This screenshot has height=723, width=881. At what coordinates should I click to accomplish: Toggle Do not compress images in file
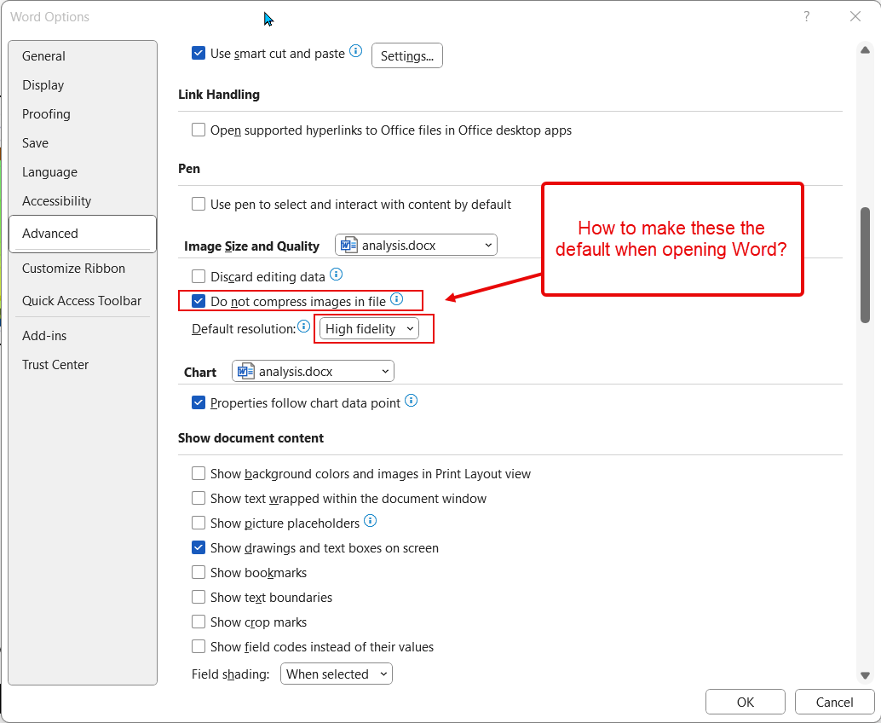pos(199,301)
